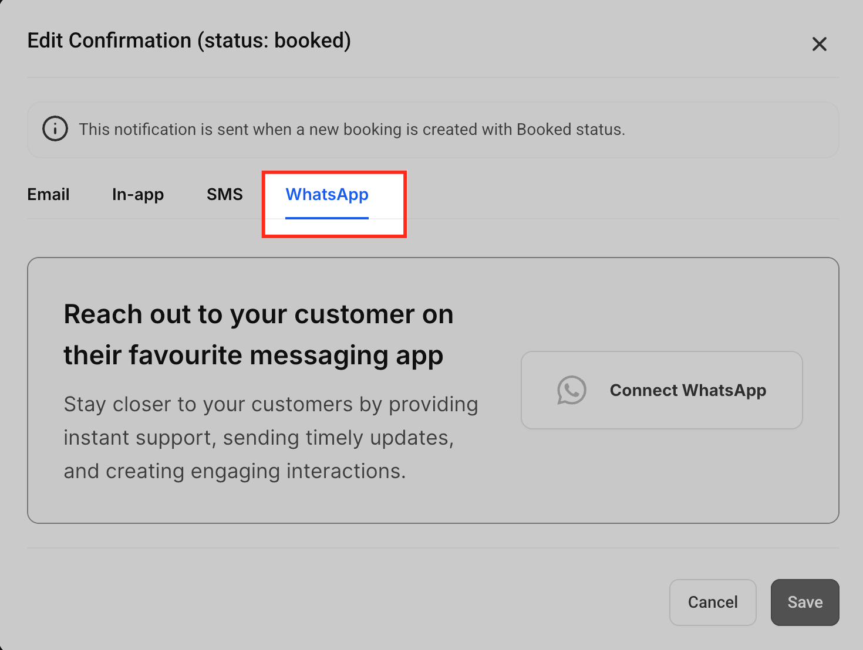The height and width of the screenshot is (650, 863).
Task: Click the Connect WhatsApp button
Action: pos(662,390)
